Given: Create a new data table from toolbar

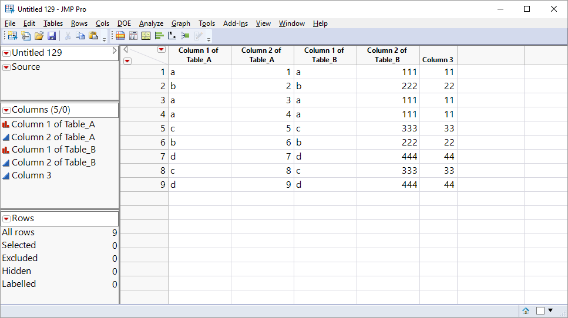Looking at the screenshot, I should click(x=12, y=35).
